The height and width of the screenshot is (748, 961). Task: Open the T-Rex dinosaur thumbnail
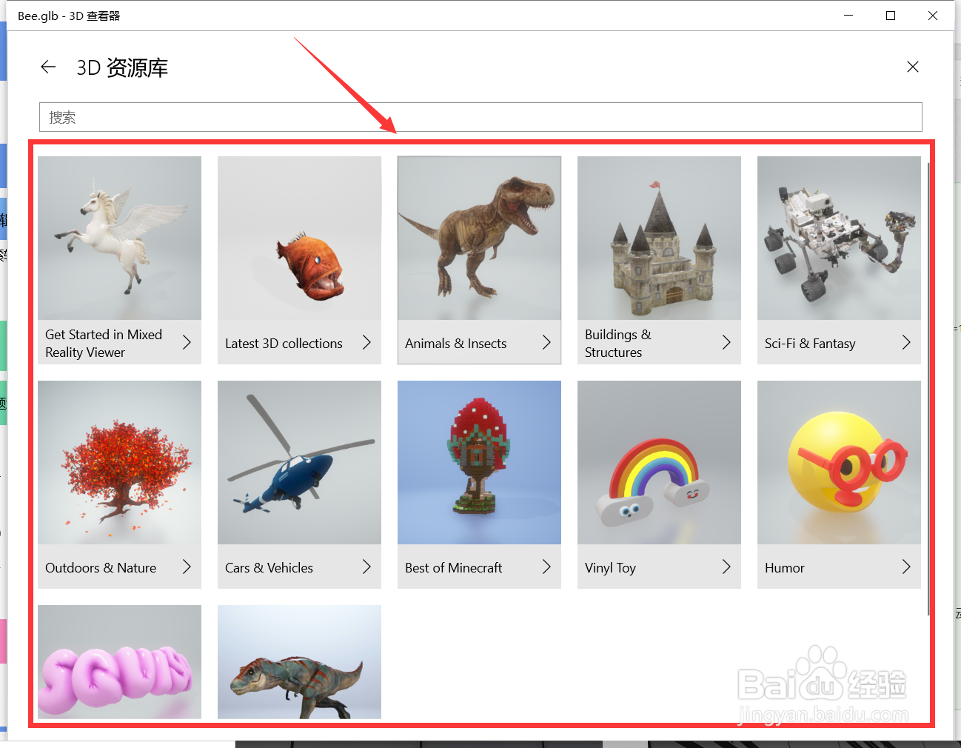[x=479, y=238]
